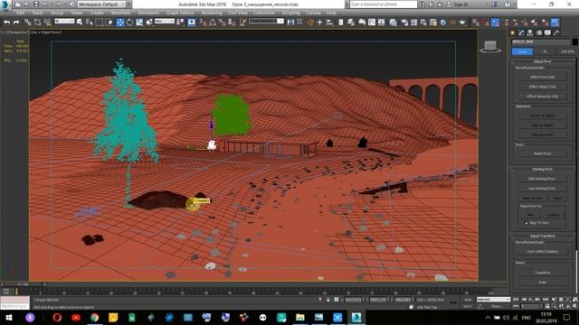Open the Workspace: Default dropdown

pyautogui.click(x=102, y=5)
